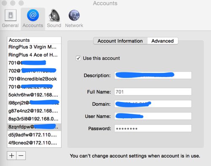Open the Network preferences pane
The image size is (211, 166).
[74, 19]
